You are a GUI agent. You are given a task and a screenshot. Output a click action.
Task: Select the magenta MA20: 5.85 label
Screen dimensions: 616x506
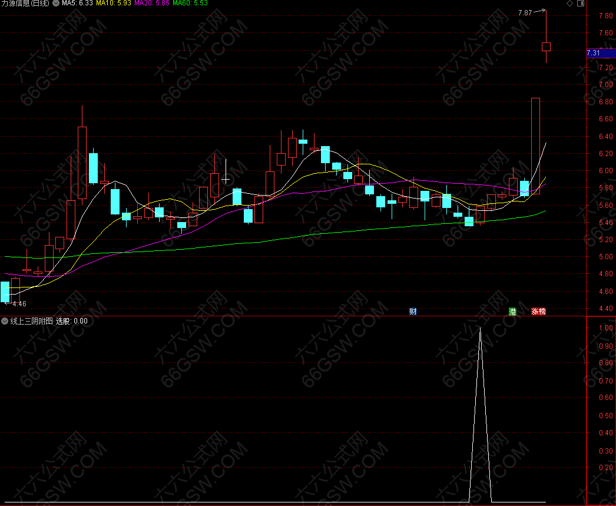click(x=152, y=3)
